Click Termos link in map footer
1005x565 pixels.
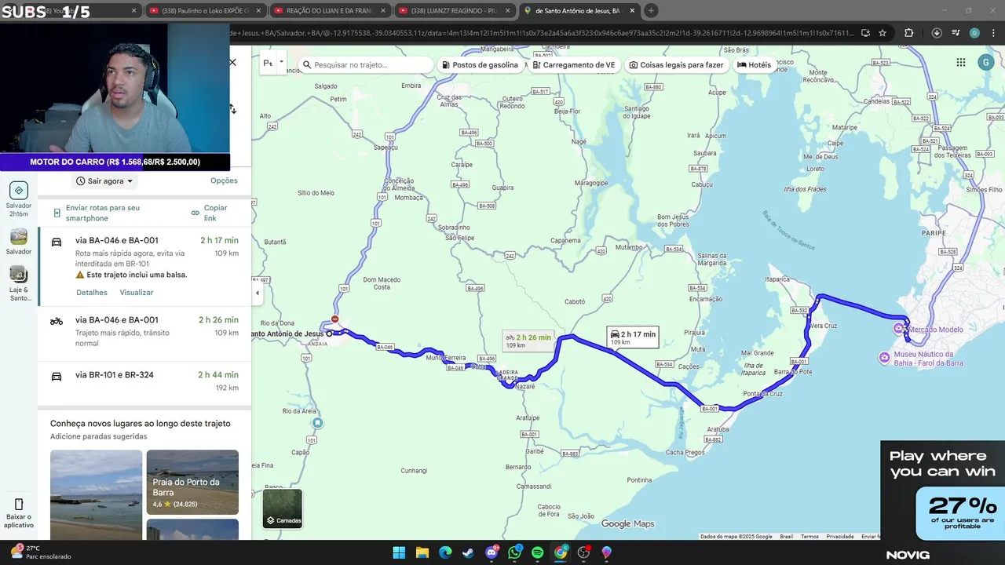click(809, 537)
